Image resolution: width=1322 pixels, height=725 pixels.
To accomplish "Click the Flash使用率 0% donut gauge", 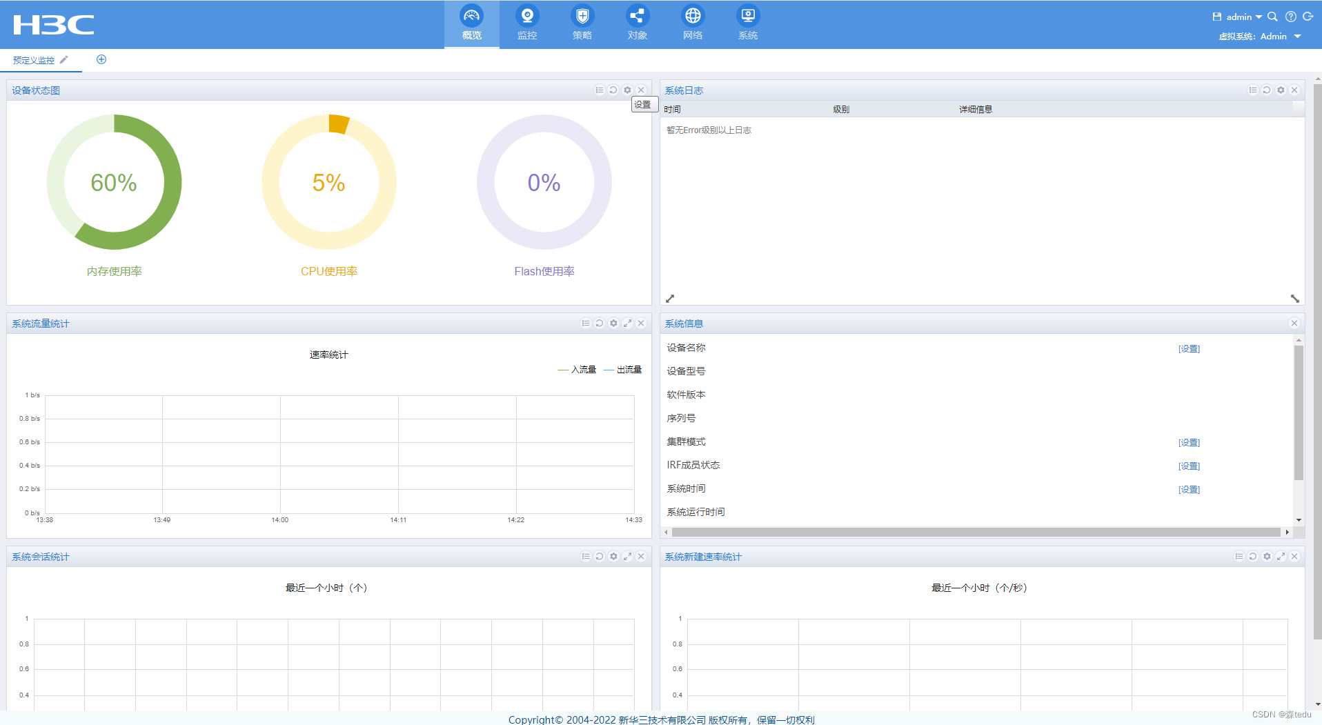I will 544,182.
